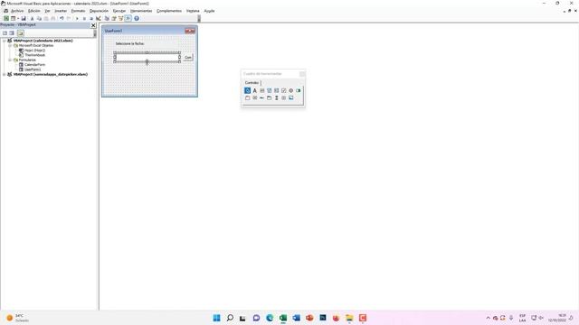Toggle Folders icon in Project panel
Image resolution: width=579 pixels, height=325 pixels.
point(20,33)
